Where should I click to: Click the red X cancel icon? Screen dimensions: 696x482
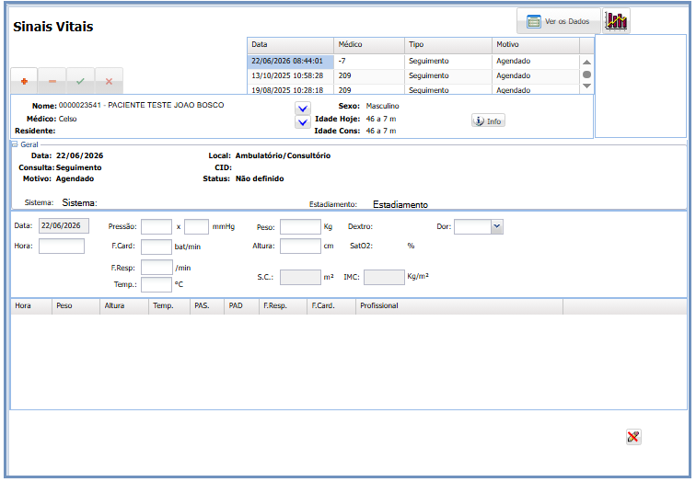(109, 81)
